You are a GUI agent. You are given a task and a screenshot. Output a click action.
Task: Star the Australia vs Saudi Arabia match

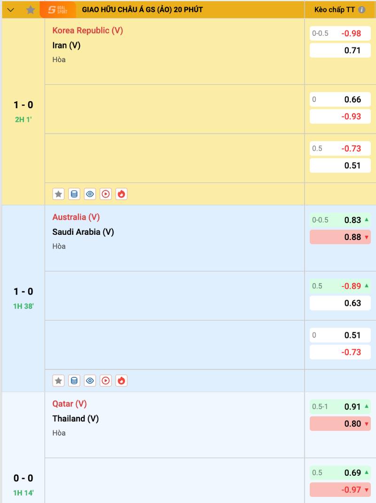coord(58,381)
